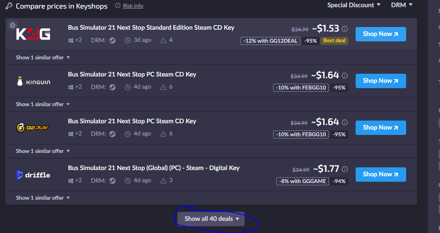Click the Kinguin store logo

point(33,81)
